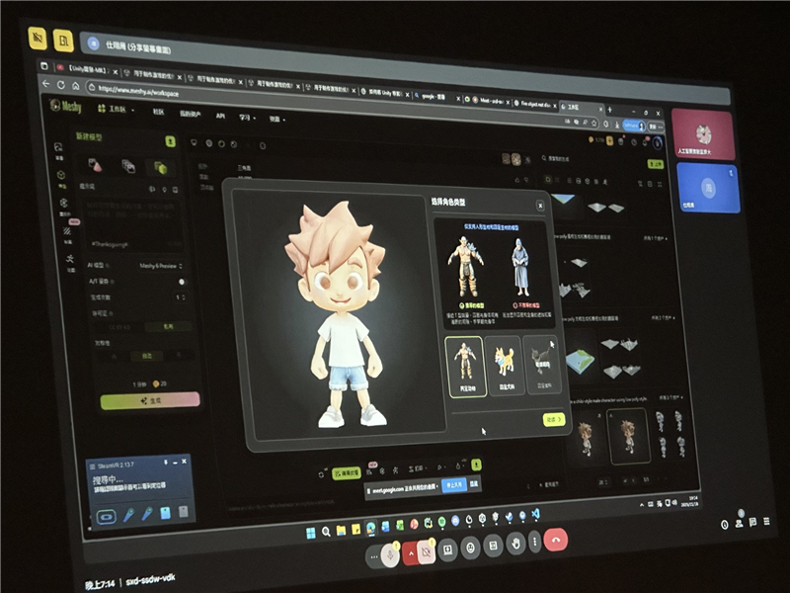This screenshot has height=593, width=790.
Task: Click the raise hand icon in the Meet bar
Action: (x=514, y=544)
